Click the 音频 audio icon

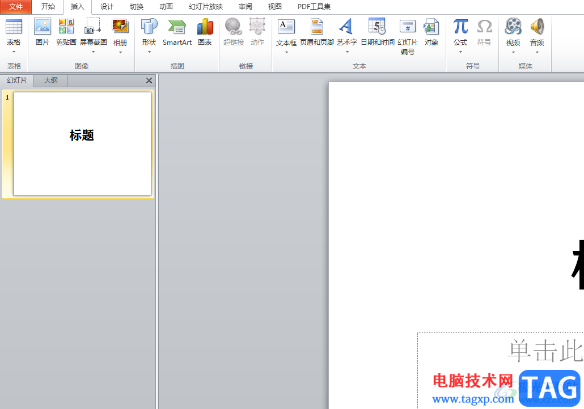coord(537,27)
